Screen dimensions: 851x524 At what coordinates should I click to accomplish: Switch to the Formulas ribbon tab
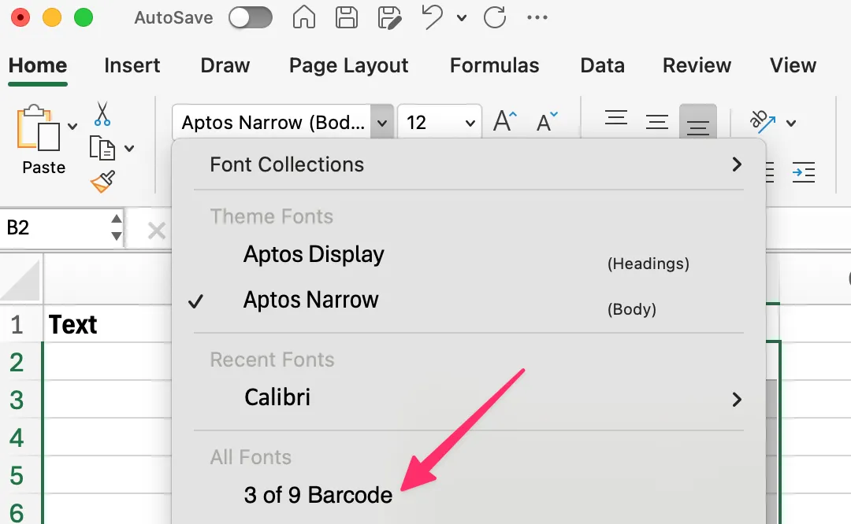(494, 66)
